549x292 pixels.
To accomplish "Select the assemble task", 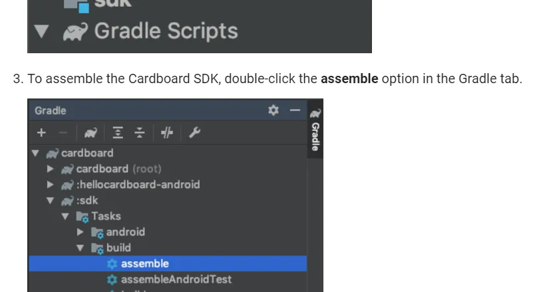I will 144,263.
